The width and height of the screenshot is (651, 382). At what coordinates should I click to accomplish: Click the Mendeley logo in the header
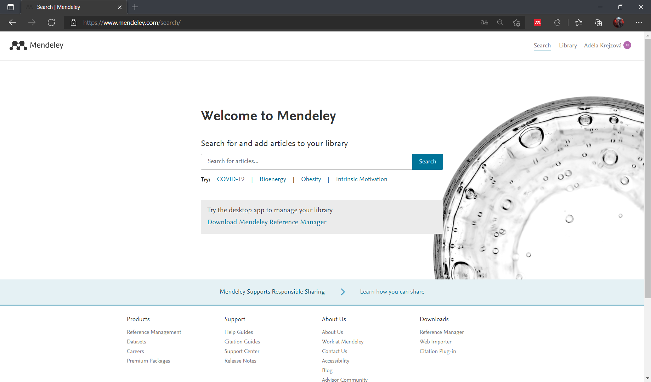(x=36, y=45)
